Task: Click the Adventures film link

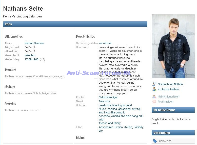Action: [106, 127]
